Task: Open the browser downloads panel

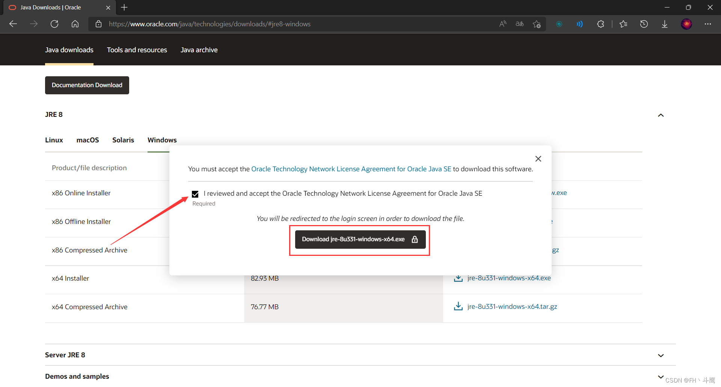Action: [665, 24]
